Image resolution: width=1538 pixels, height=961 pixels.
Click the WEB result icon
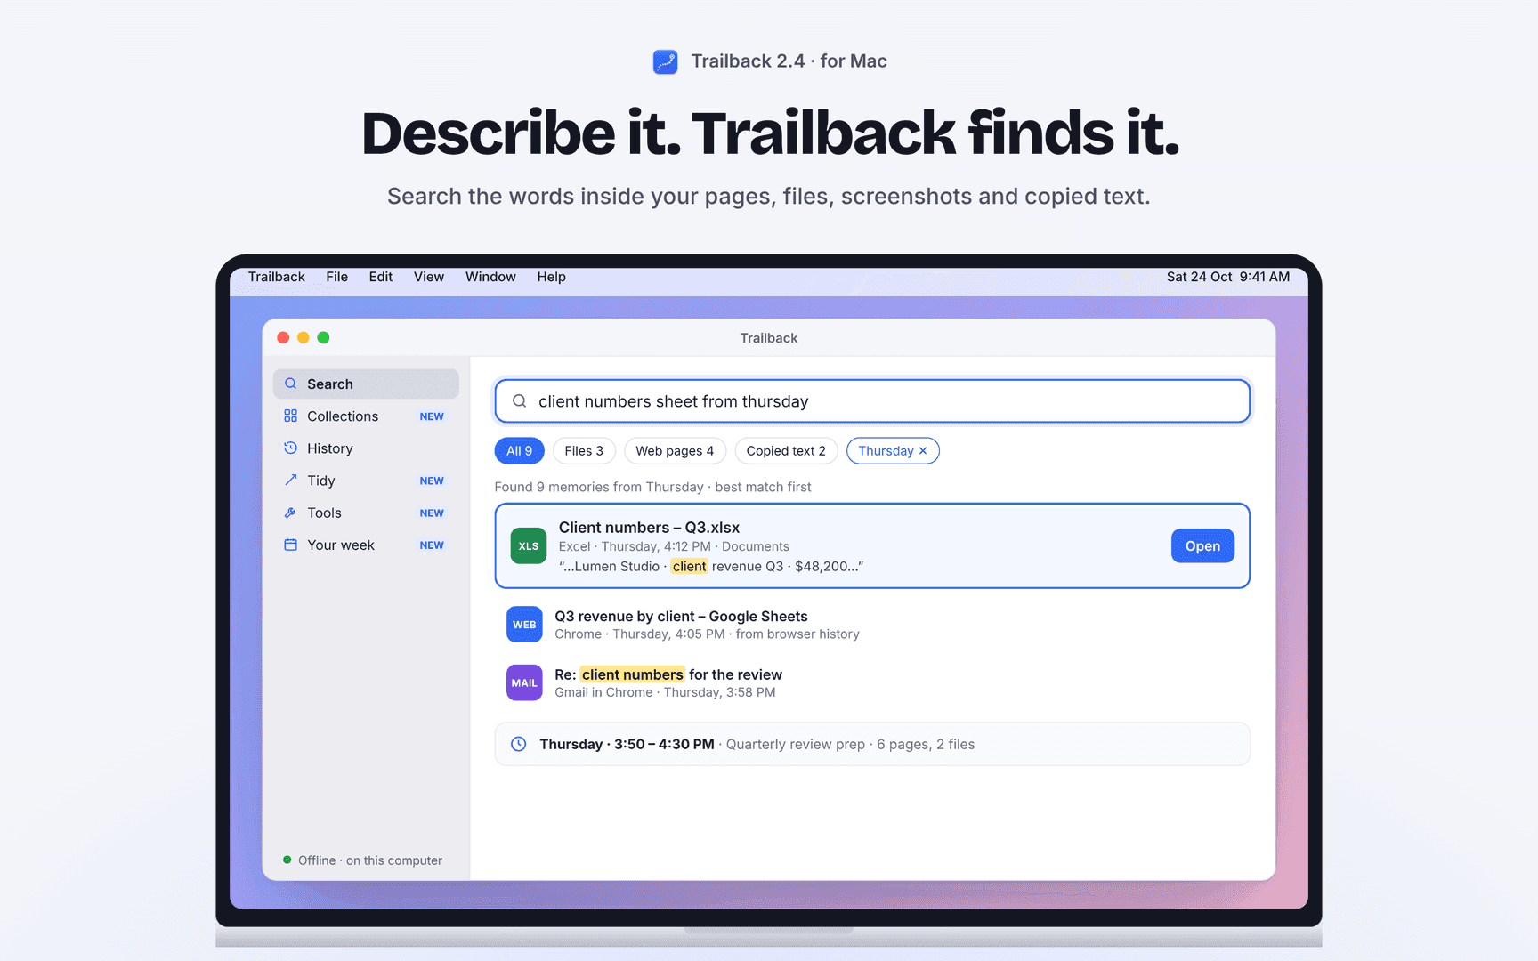coord(524,625)
